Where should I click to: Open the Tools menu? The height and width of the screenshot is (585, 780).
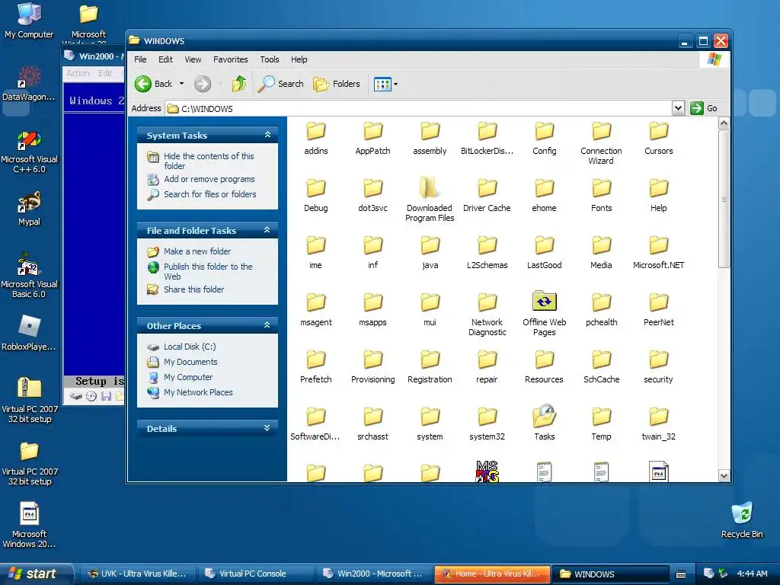(269, 59)
